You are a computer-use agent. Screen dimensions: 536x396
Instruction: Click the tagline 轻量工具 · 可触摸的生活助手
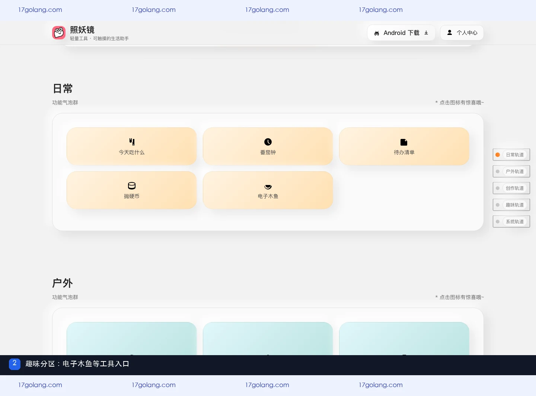99,39
